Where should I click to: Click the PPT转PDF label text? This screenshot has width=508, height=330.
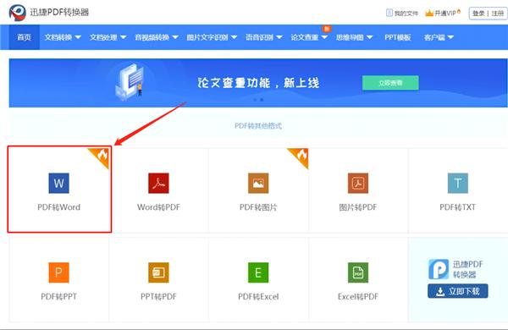tap(158, 297)
